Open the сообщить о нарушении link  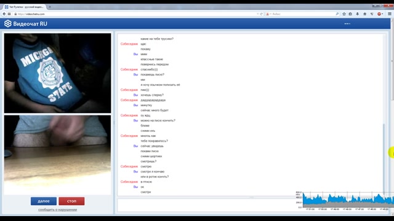[57, 210]
